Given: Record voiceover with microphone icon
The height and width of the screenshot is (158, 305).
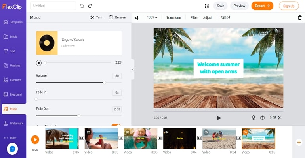Looking at the screenshot, I should 254,118.
